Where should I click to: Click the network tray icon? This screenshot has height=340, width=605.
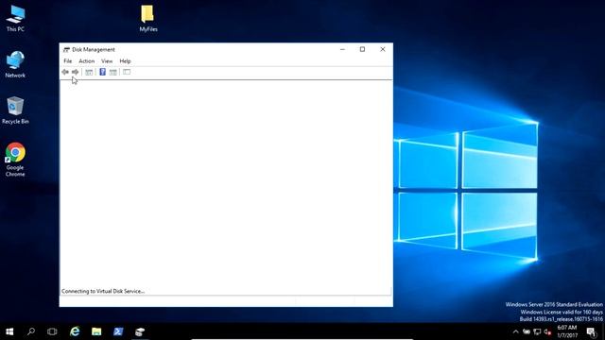[x=537, y=331]
